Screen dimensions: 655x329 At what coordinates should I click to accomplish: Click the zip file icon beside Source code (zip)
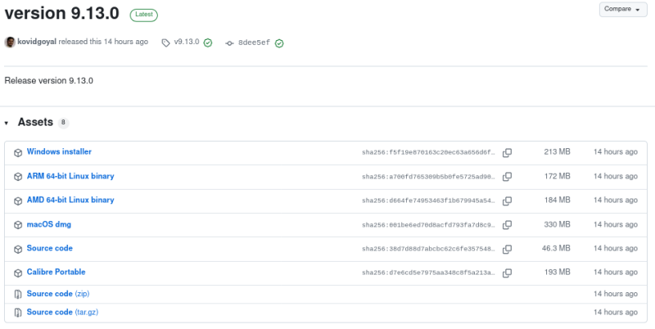pos(18,295)
